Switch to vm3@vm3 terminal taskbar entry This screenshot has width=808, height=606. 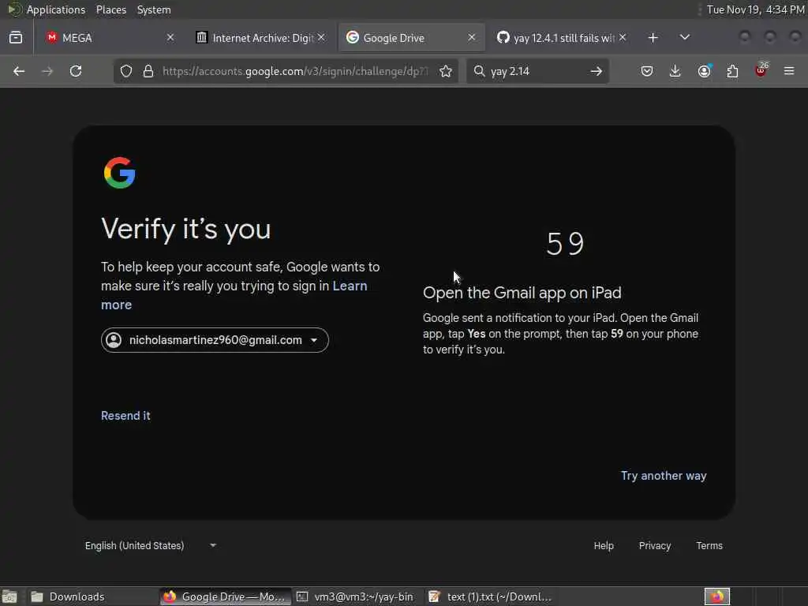(356, 597)
